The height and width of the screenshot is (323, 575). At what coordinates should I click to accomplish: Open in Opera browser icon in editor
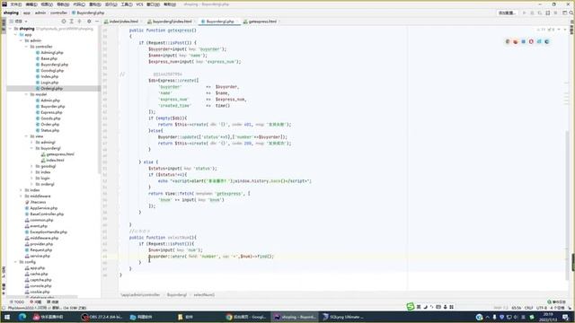tap(531, 42)
